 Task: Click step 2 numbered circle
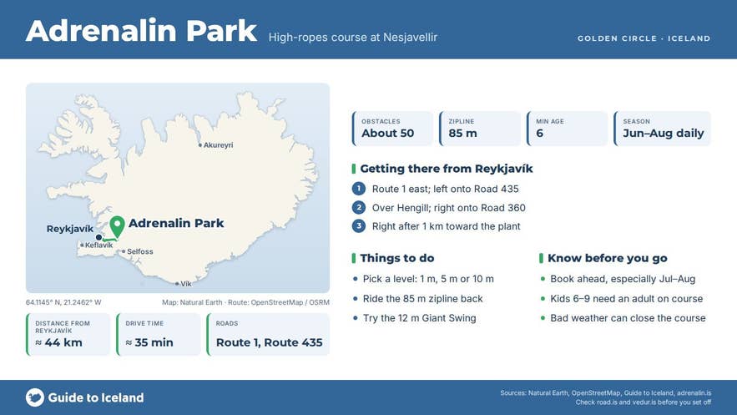pos(359,208)
